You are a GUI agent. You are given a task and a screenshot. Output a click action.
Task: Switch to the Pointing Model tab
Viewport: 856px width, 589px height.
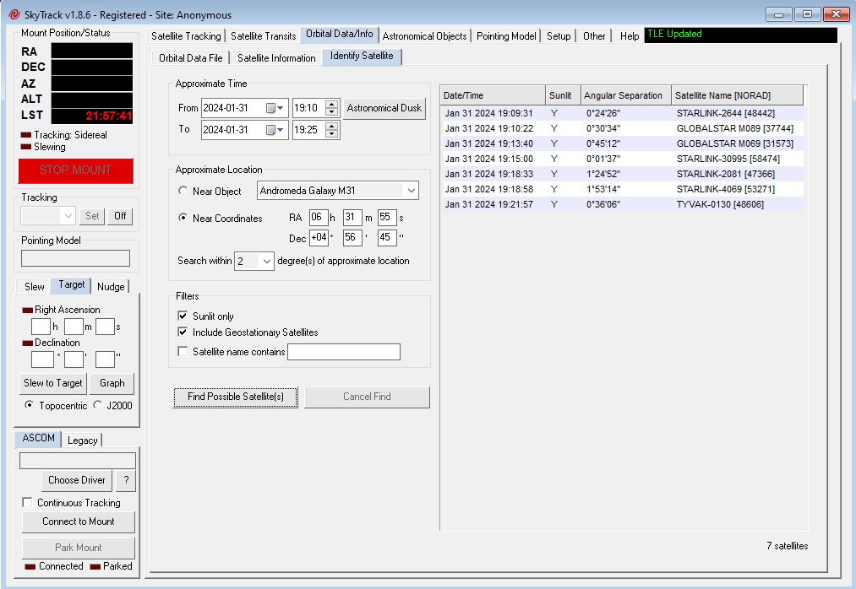[x=506, y=36]
